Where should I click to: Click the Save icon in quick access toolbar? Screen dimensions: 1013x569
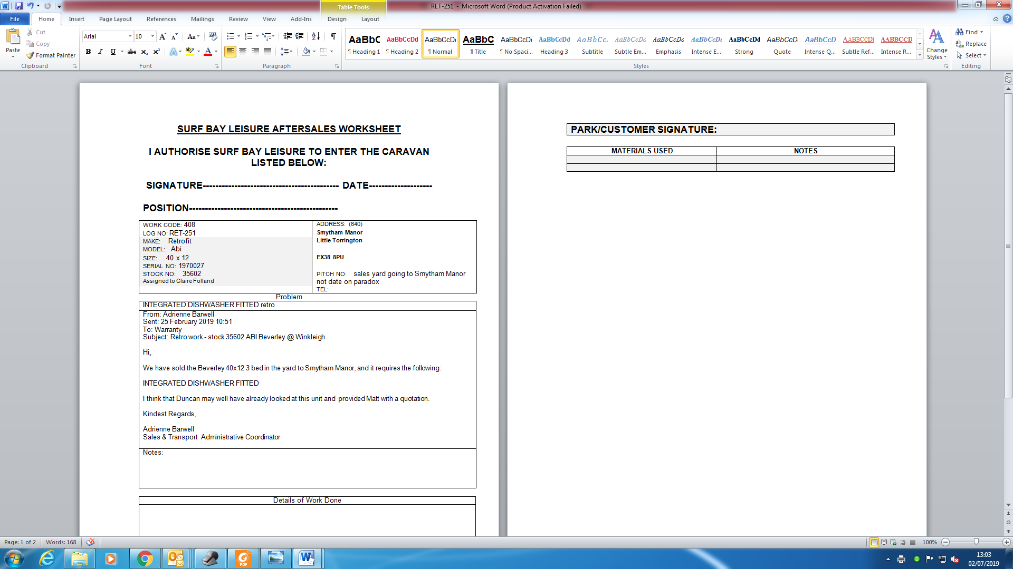pyautogui.click(x=19, y=6)
